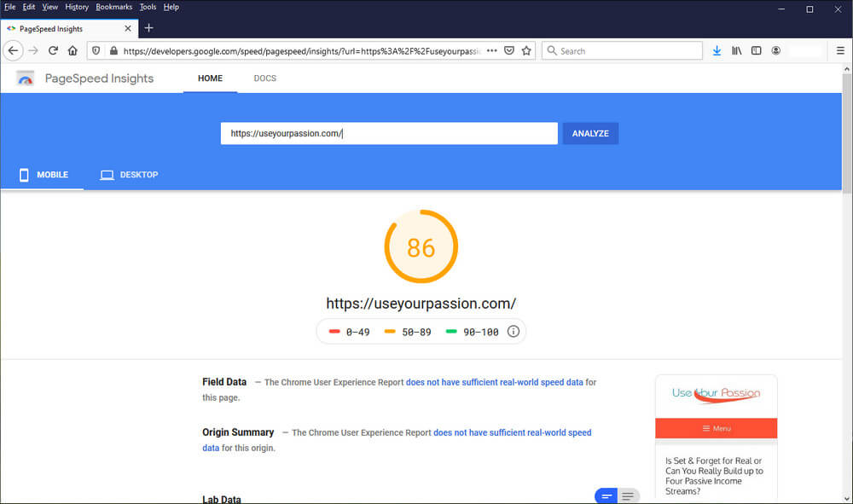The image size is (853, 504).
Task: Select the HOME tab
Action: [210, 78]
